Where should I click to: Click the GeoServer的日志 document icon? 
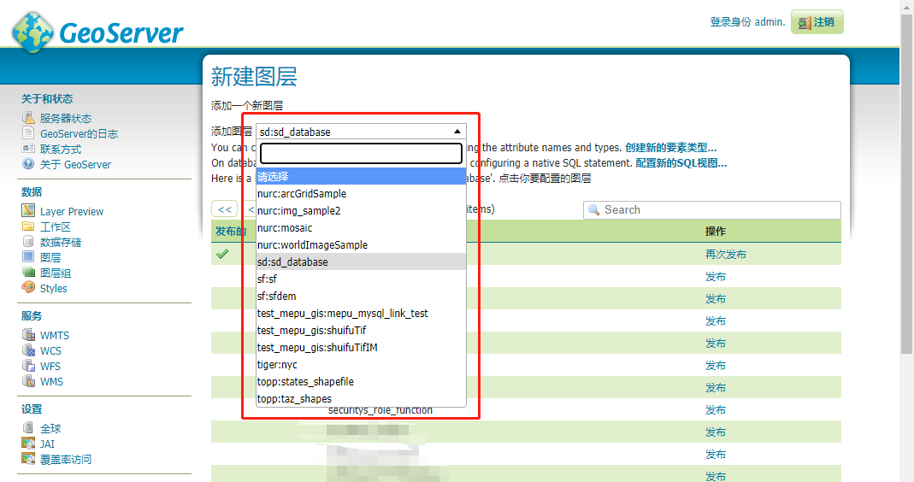[x=28, y=132]
